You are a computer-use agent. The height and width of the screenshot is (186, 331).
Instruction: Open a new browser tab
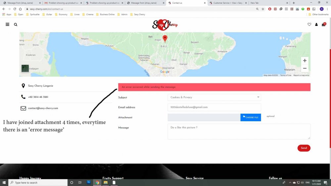(x=294, y=3)
